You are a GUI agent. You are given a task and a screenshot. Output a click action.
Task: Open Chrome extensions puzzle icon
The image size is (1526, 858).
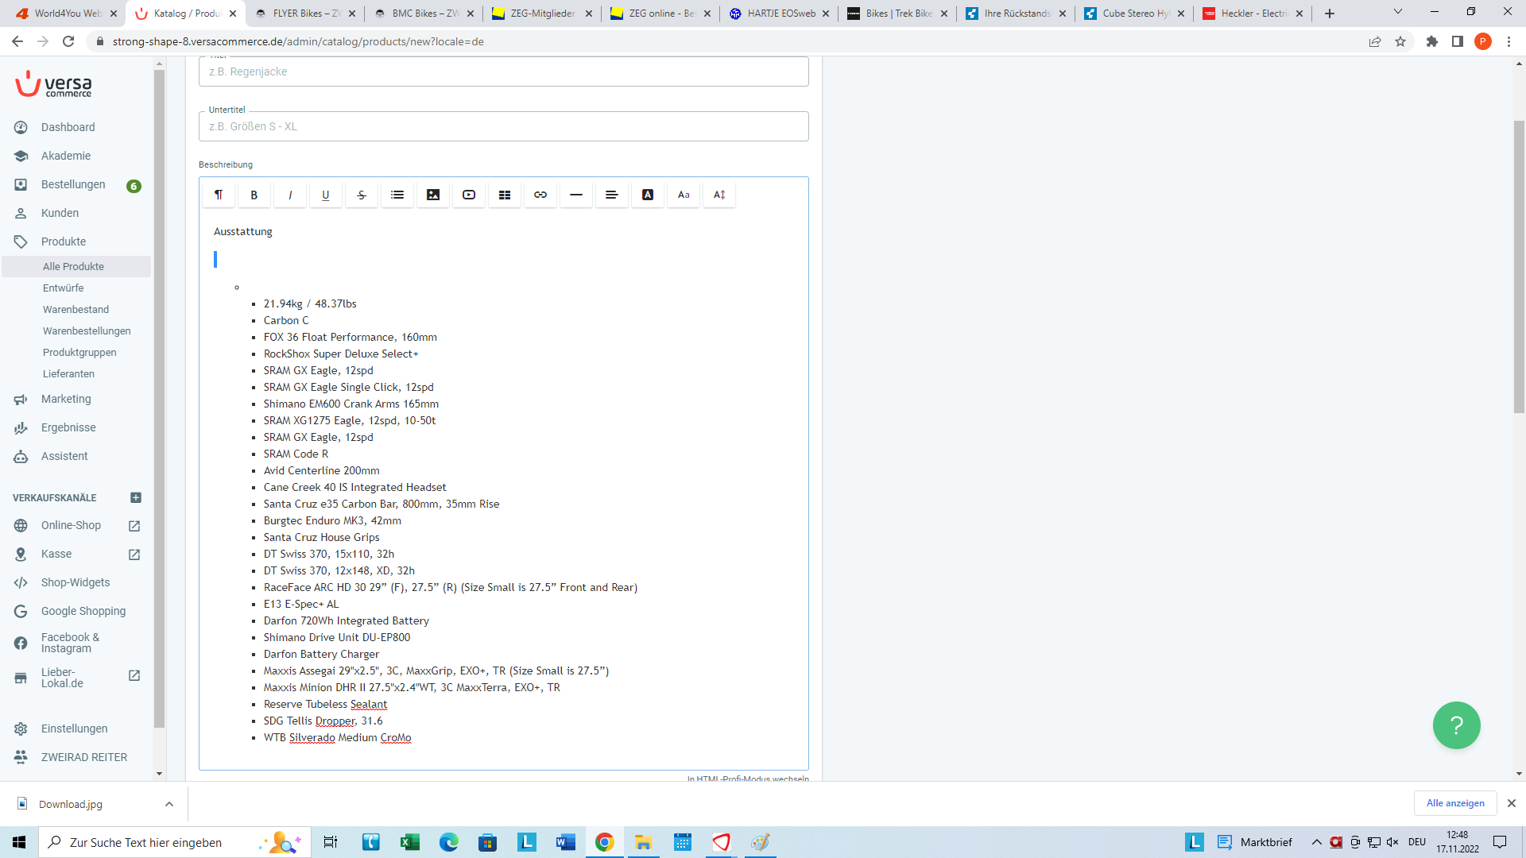(1431, 41)
